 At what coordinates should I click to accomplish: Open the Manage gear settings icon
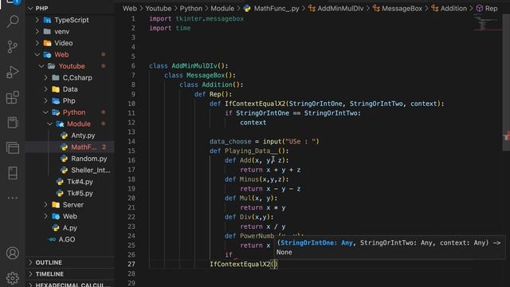[13, 278]
